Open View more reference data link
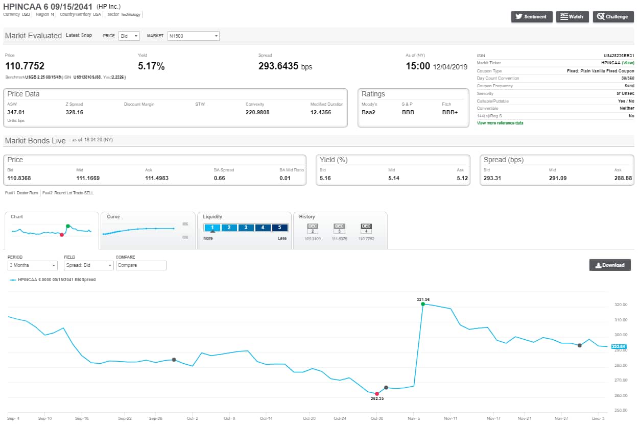The height and width of the screenshot is (429, 639). tap(500, 123)
